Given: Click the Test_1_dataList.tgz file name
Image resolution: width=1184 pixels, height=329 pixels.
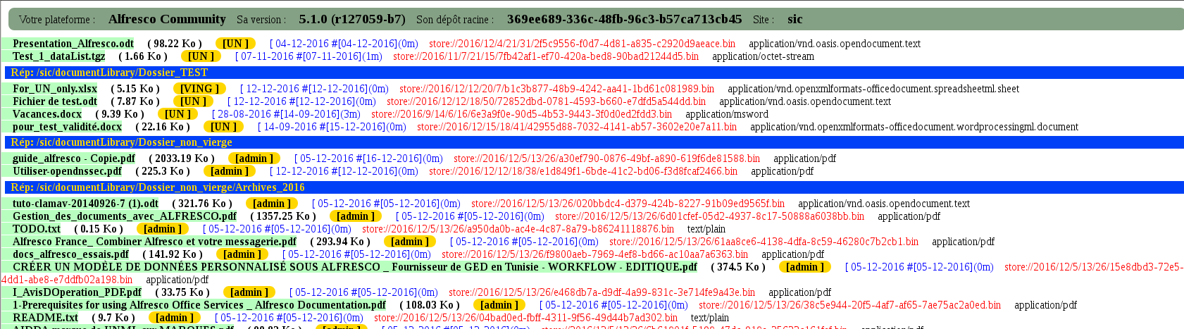Looking at the screenshot, I should click(x=59, y=56).
